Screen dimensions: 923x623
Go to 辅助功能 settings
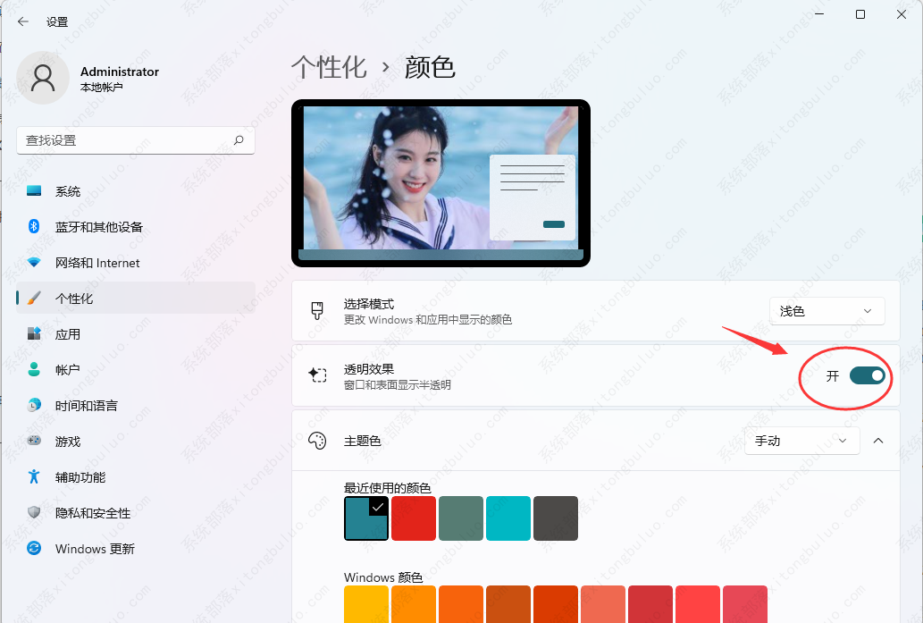(x=80, y=477)
